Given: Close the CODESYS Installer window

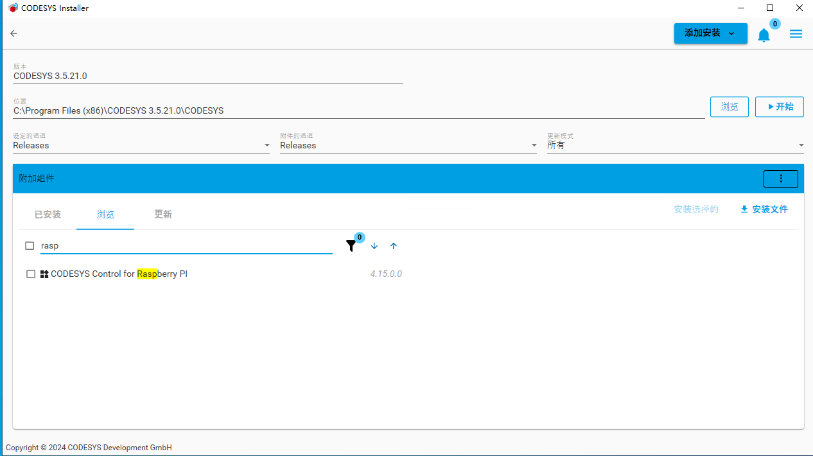Looking at the screenshot, I should (x=799, y=8).
